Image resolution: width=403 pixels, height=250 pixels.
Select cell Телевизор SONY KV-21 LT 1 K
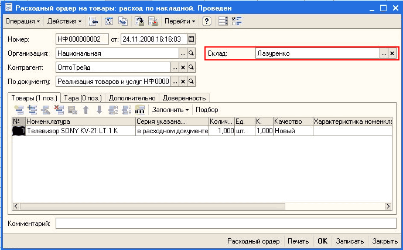[x=80, y=131]
